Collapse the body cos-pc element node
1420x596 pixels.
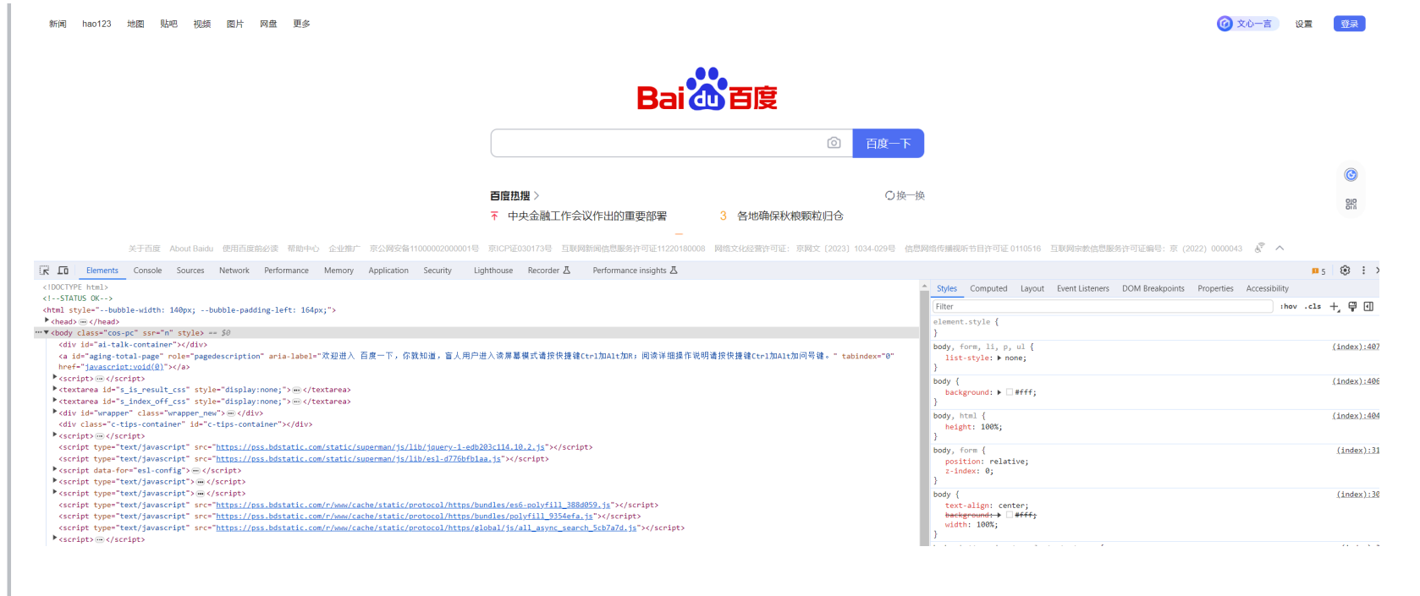(47, 332)
